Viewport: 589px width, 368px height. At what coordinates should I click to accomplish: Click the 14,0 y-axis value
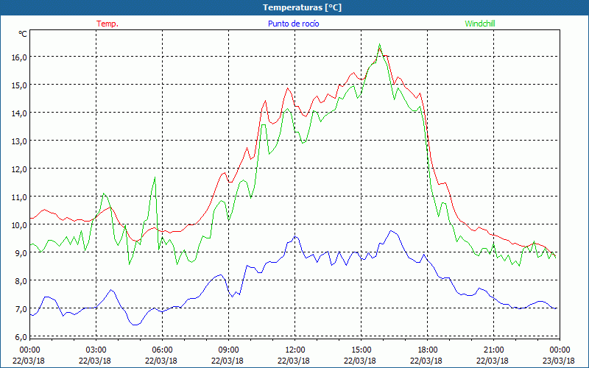coord(21,113)
